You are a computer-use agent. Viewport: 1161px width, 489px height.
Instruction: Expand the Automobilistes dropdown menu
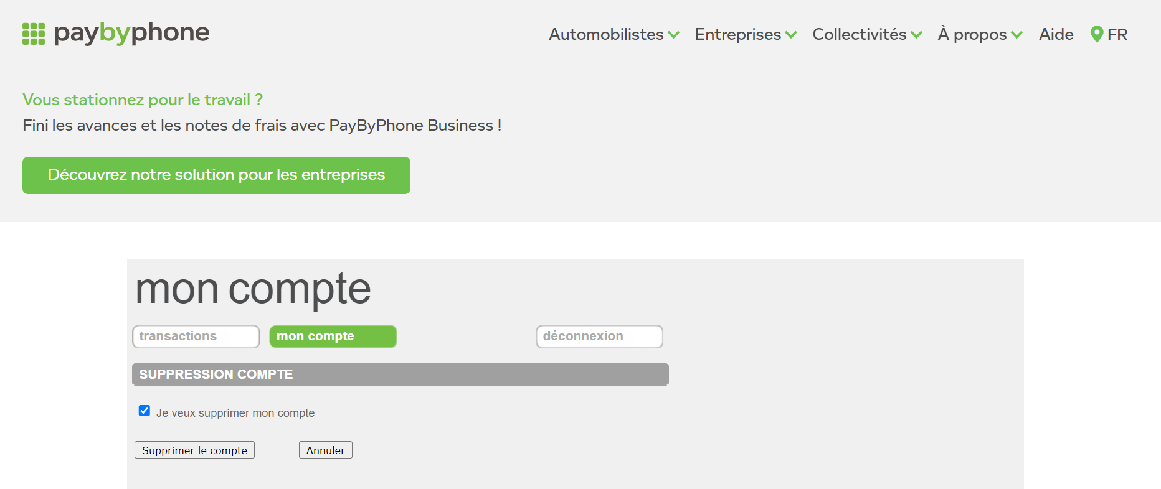614,34
